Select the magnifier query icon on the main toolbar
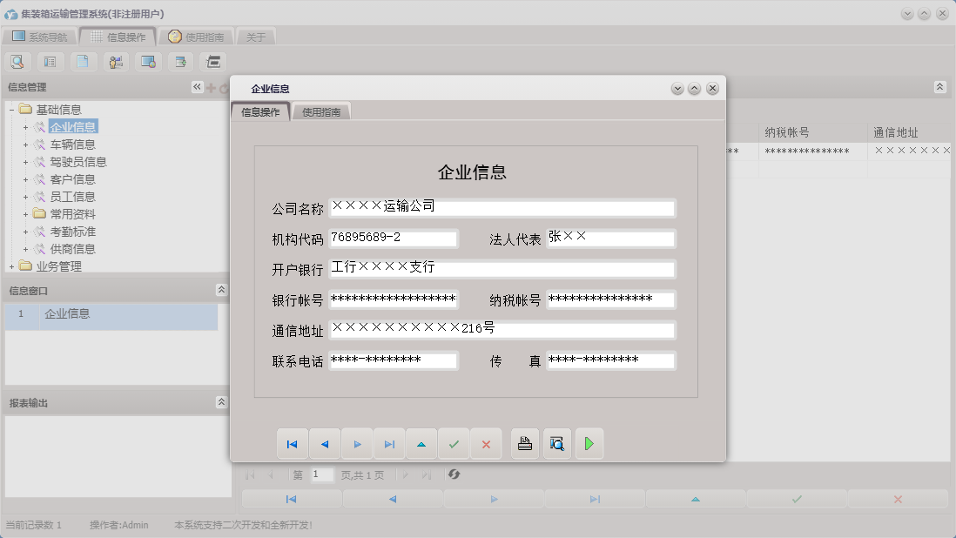 coord(17,61)
